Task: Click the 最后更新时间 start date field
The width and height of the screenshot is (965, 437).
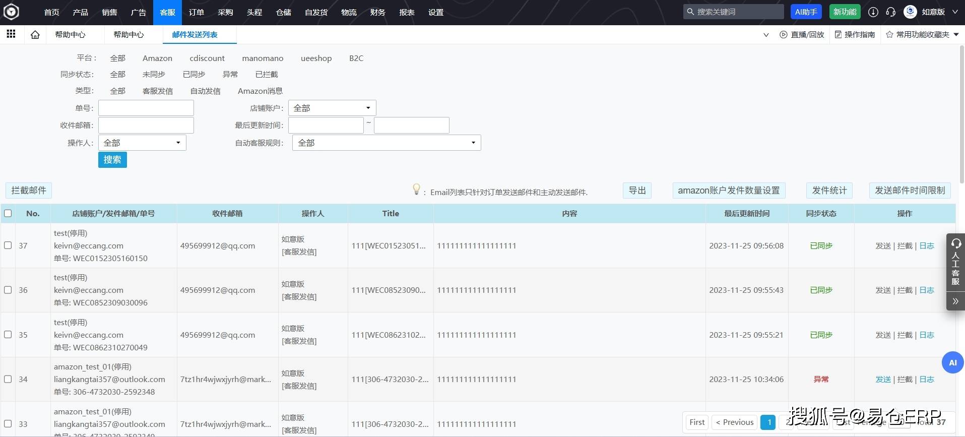Action: (x=326, y=125)
